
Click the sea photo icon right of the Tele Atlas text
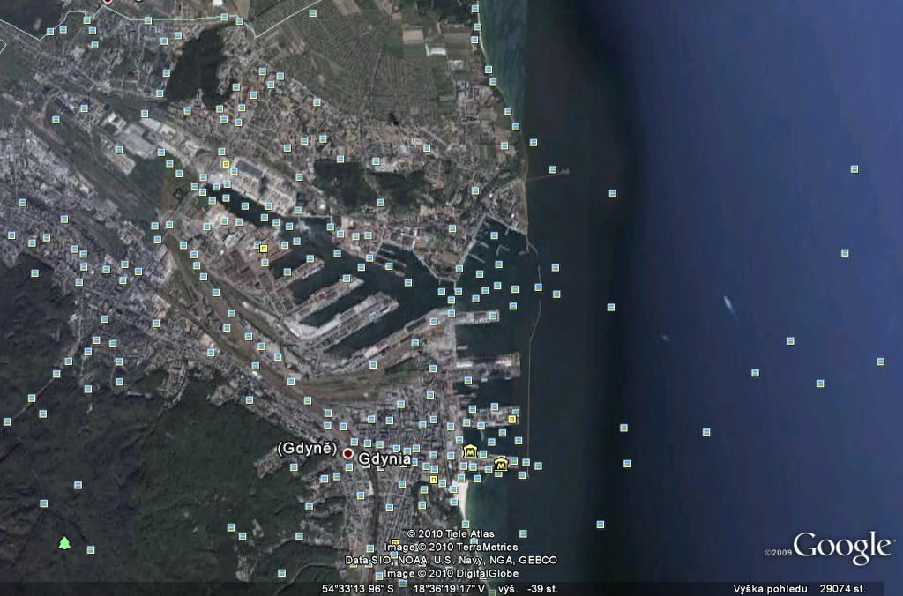pos(523,533)
